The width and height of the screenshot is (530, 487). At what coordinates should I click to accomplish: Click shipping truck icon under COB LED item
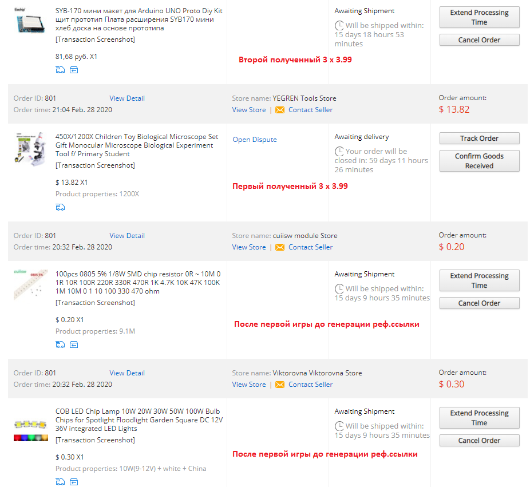click(x=60, y=482)
